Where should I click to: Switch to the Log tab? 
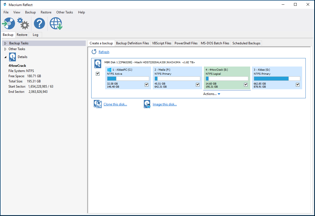[x=35, y=35]
